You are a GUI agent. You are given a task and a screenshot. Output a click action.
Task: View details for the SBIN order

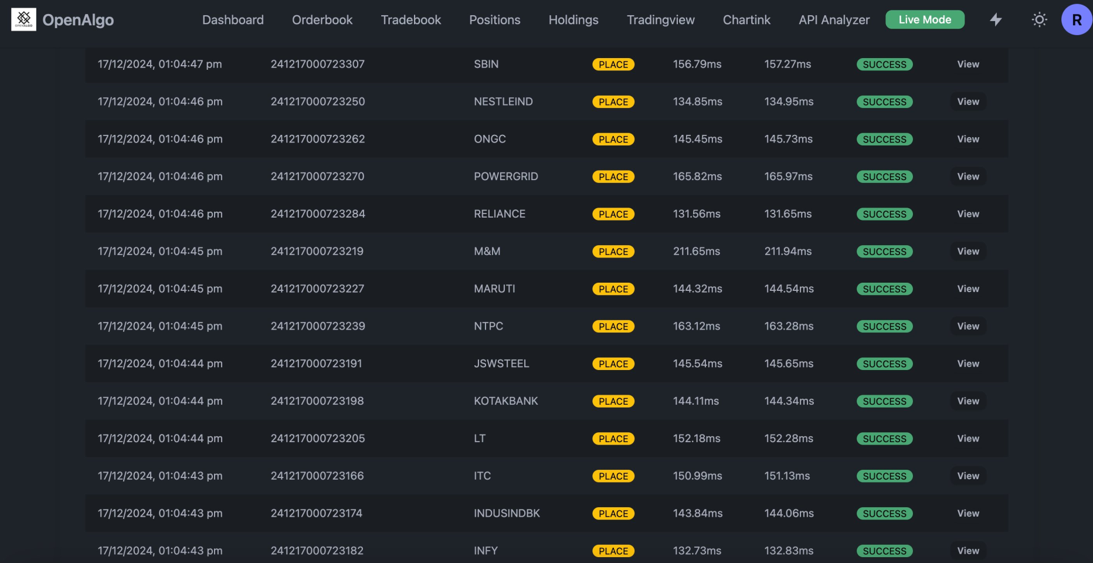tap(968, 64)
